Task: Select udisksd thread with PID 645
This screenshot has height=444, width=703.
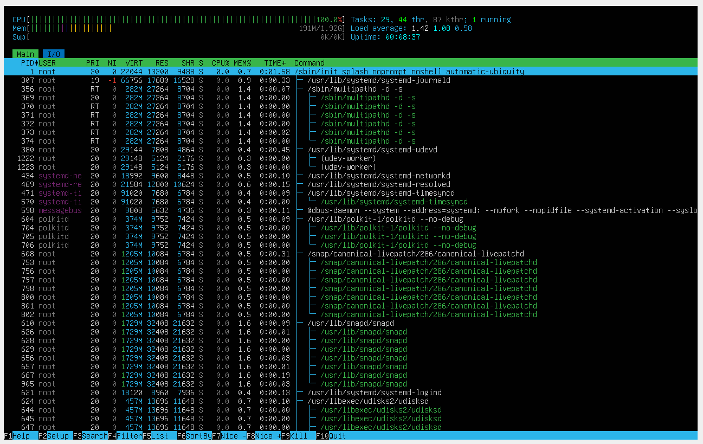Action: point(351,419)
